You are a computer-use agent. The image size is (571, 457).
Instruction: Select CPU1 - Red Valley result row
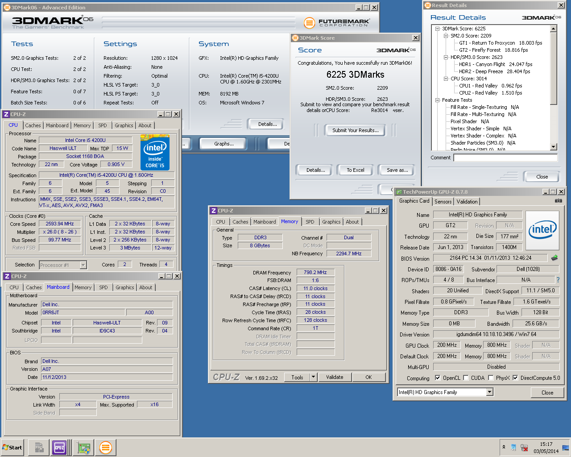point(490,86)
